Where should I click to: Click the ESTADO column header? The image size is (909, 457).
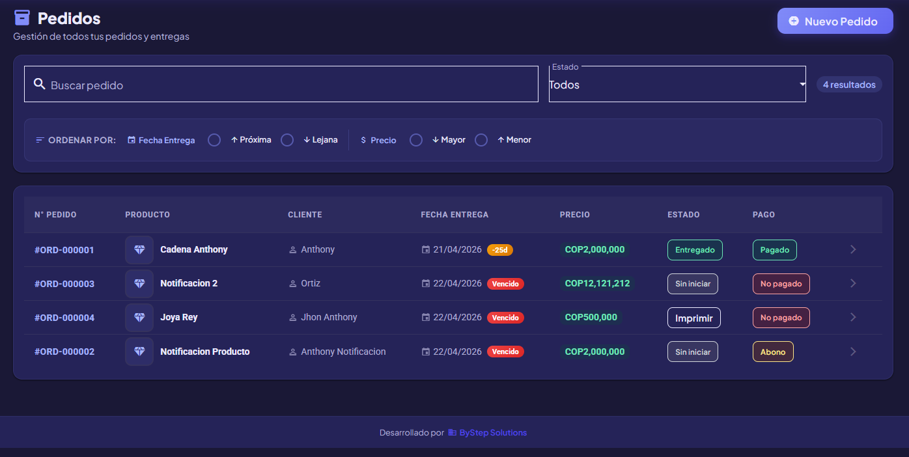pyautogui.click(x=684, y=215)
